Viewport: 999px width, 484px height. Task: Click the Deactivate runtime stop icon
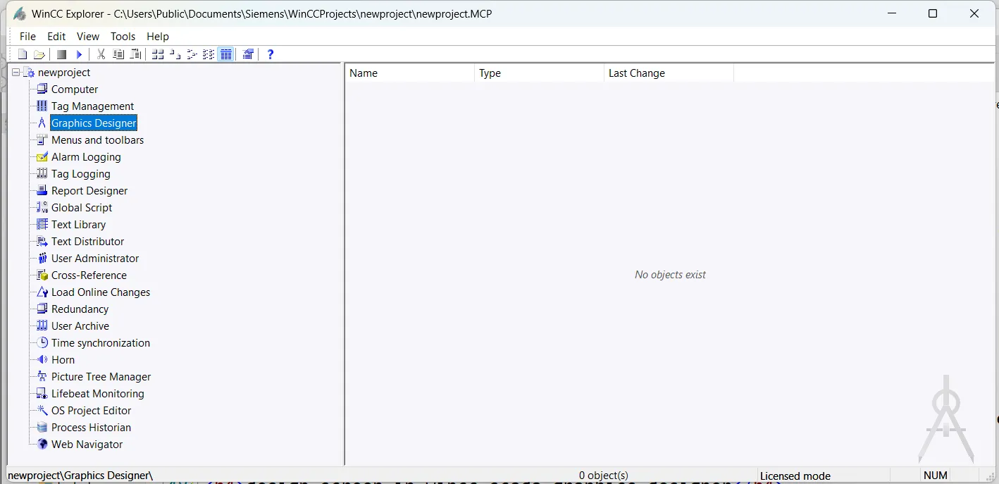pos(62,54)
